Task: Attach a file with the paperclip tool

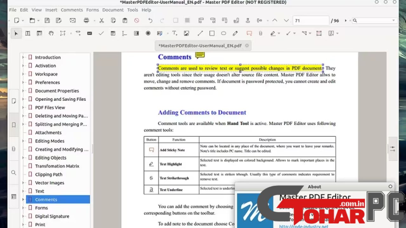Action: point(261,33)
